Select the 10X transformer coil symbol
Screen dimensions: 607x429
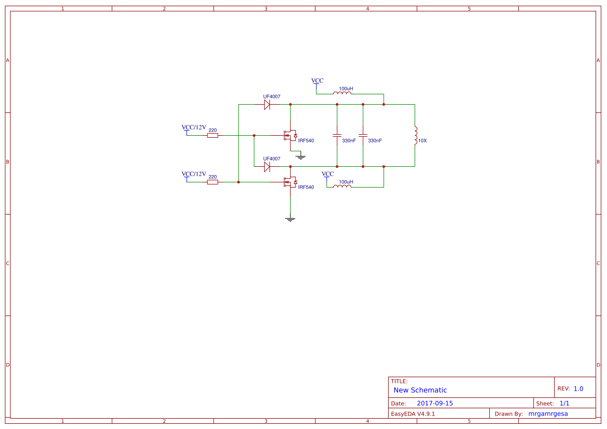pyautogui.click(x=415, y=136)
